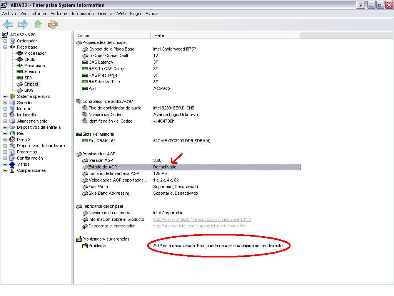Viewport: 394px width, 296px height.
Task: Select the Estado de AGP row
Action: (x=191, y=167)
